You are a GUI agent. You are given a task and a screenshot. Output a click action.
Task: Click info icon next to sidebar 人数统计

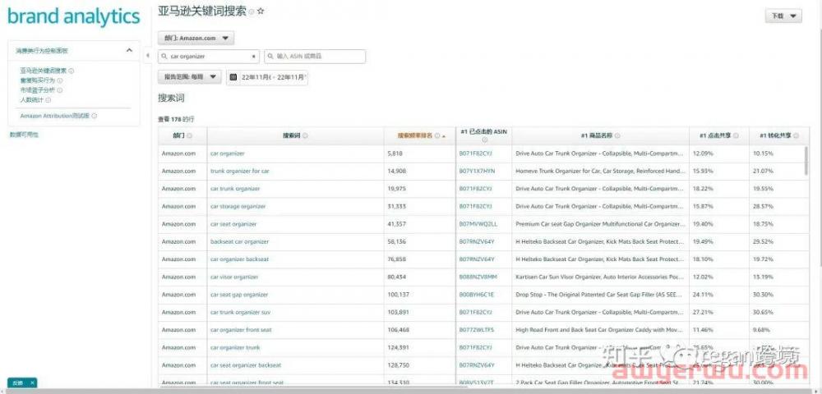point(48,99)
